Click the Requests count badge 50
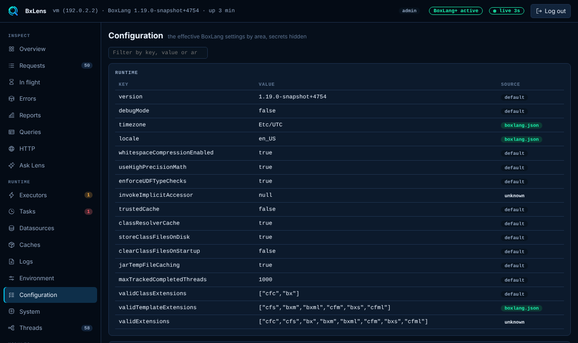 (87, 65)
